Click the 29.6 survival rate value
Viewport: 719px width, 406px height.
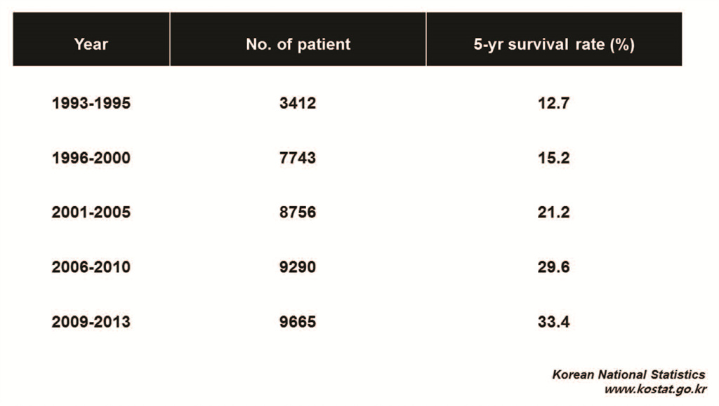click(554, 267)
